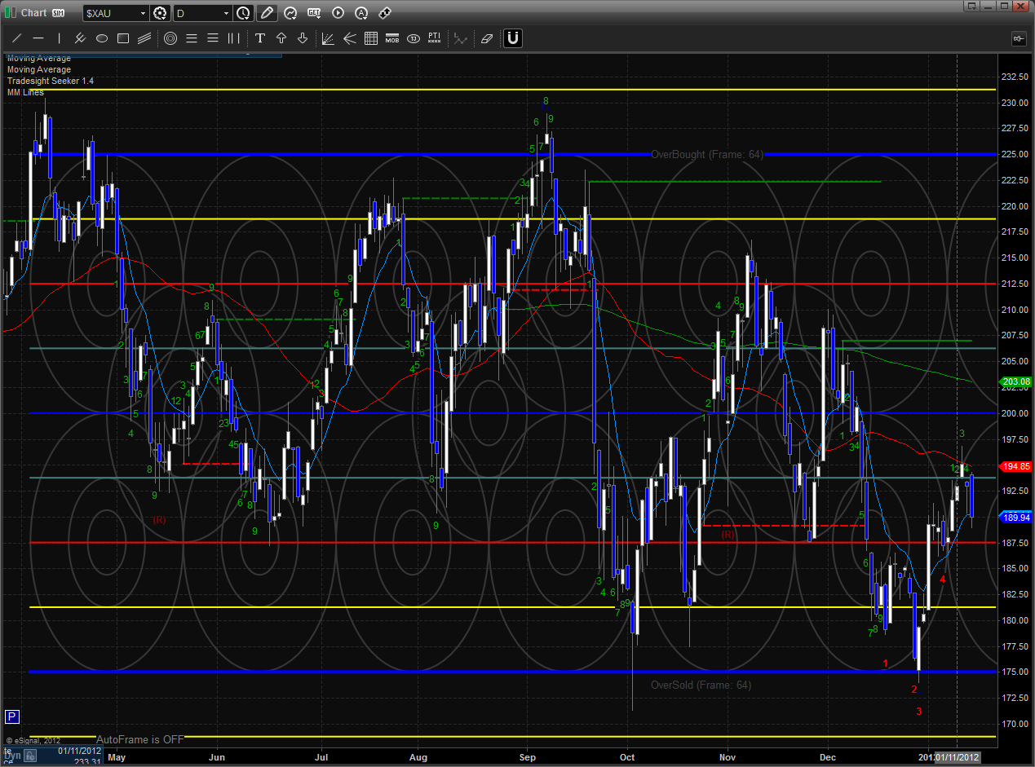Select the trend line drawing tool

tap(17, 38)
